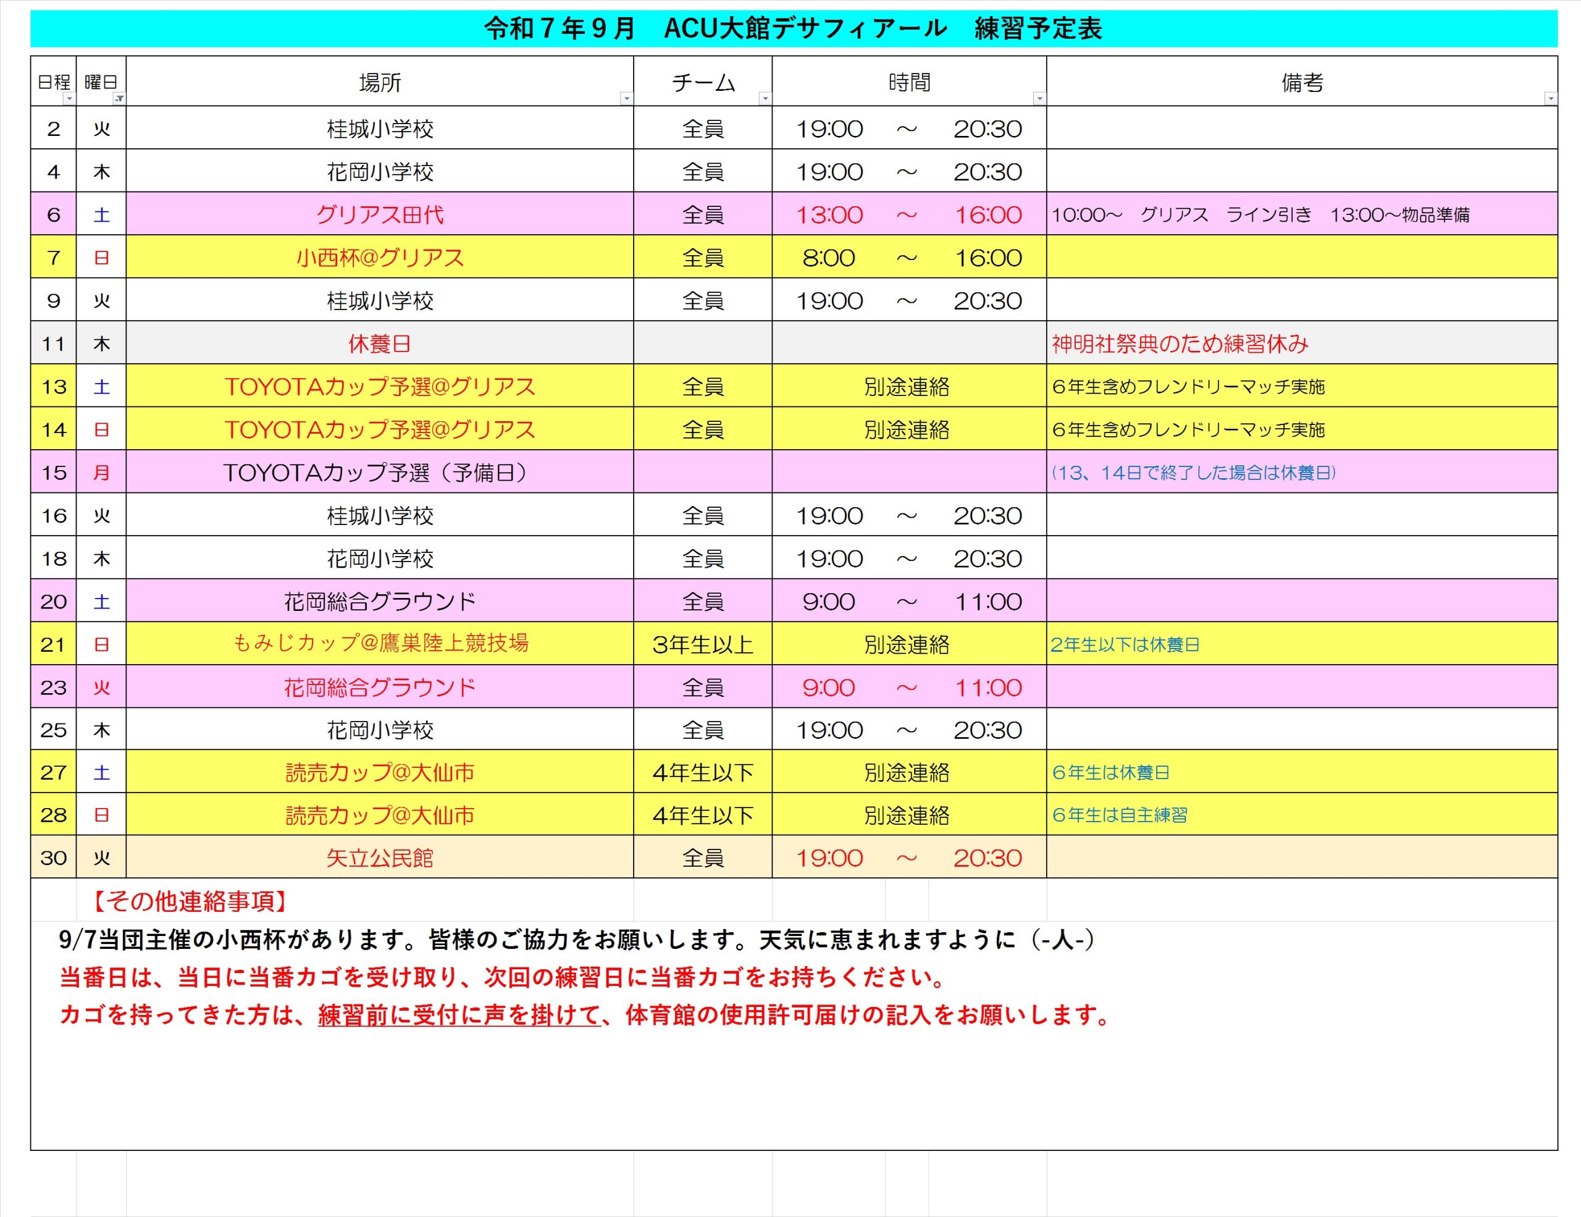Select red 花岡総合グラウンド on day 23
1581x1217 pixels.
pyautogui.click(x=380, y=687)
